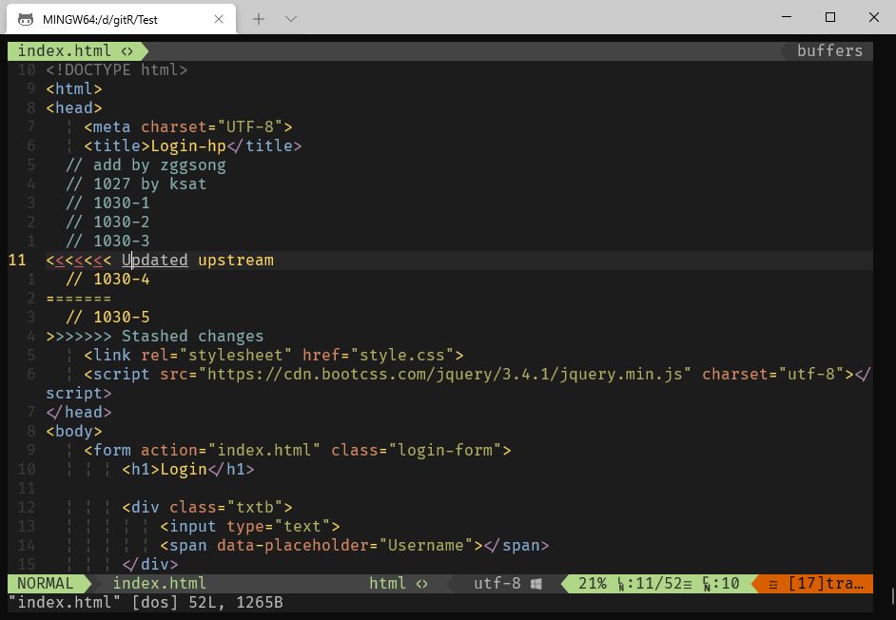Click the Windows file-format icon near utf-8
The width and height of the screenshot is (896, 620).
[536, 583]
